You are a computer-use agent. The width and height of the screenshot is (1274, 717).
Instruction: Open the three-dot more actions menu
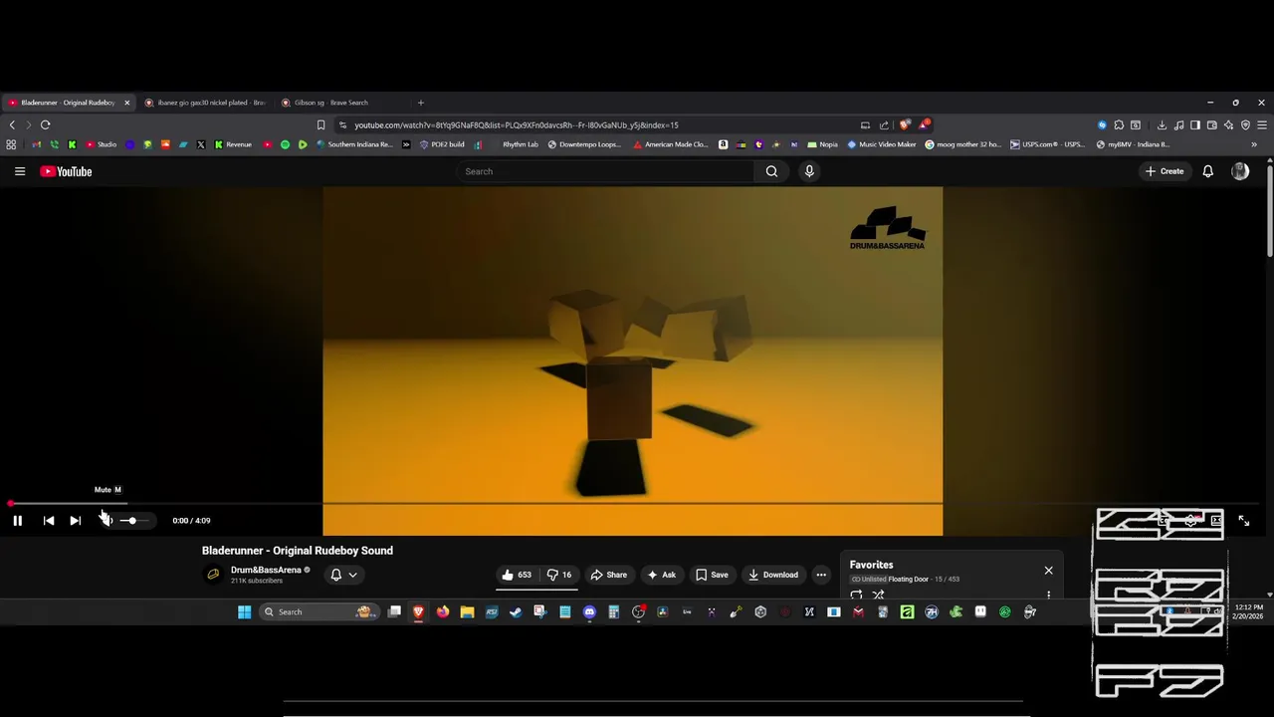pos(821,575)
